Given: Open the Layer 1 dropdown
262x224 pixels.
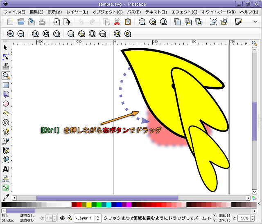Looking at the screenshot, I should point(87,218).
